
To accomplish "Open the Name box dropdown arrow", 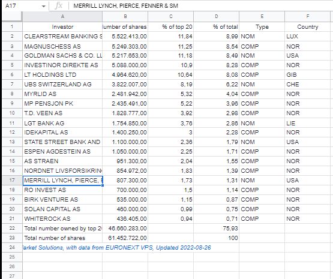I will click(x=44, y=6).
